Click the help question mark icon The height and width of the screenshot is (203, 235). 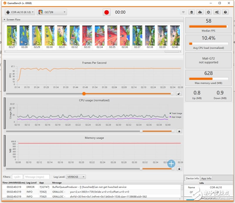[225, 12]
